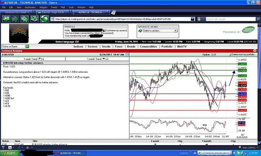Switch to the Sutomore 2011 hoteli tab
The image size is (261, 156).
click(18, 12)
